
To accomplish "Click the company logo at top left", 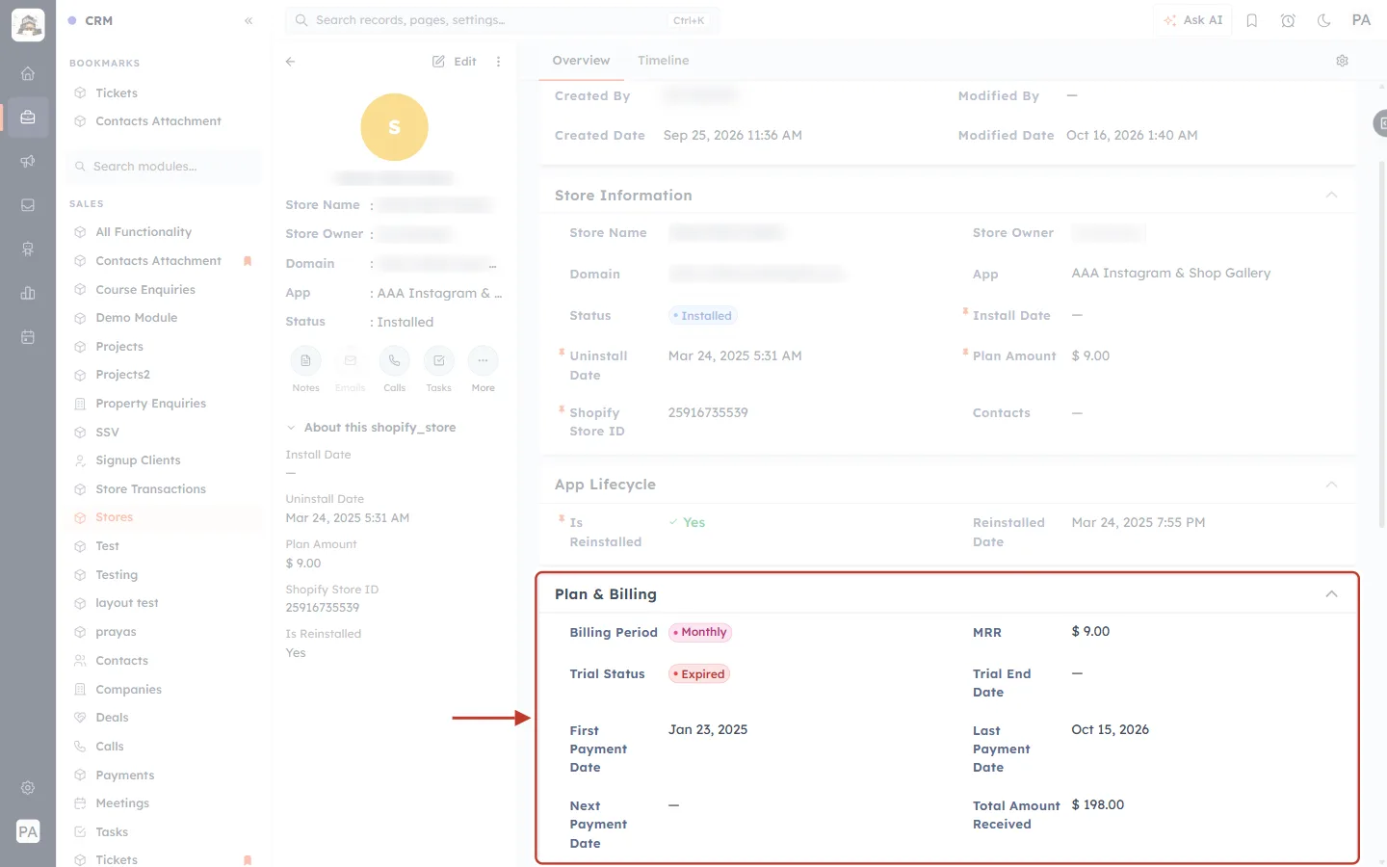I will pyautogui.click(x=28, y=24).
